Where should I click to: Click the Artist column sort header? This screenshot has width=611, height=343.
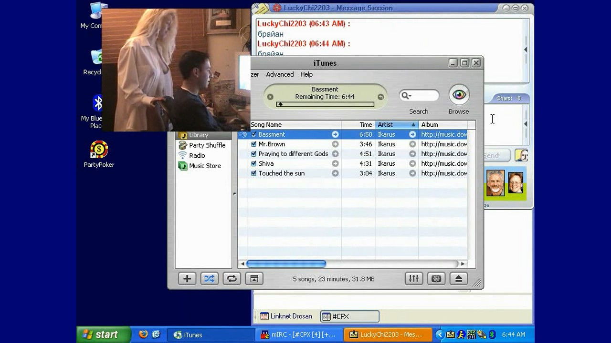pos(396,125)
